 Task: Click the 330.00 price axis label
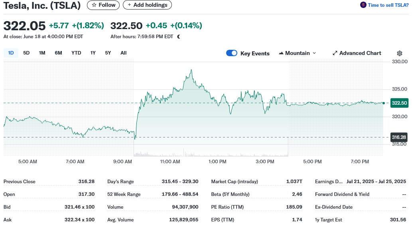(400, 62)
